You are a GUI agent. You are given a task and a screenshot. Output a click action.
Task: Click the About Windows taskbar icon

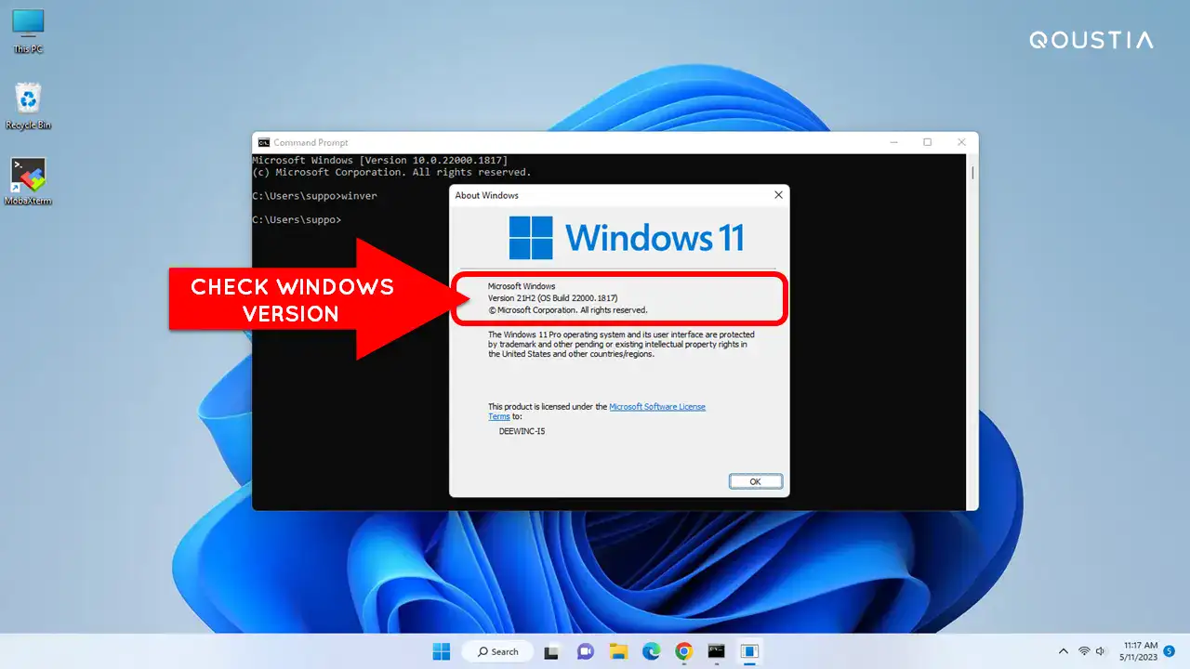tap(749, 651)
